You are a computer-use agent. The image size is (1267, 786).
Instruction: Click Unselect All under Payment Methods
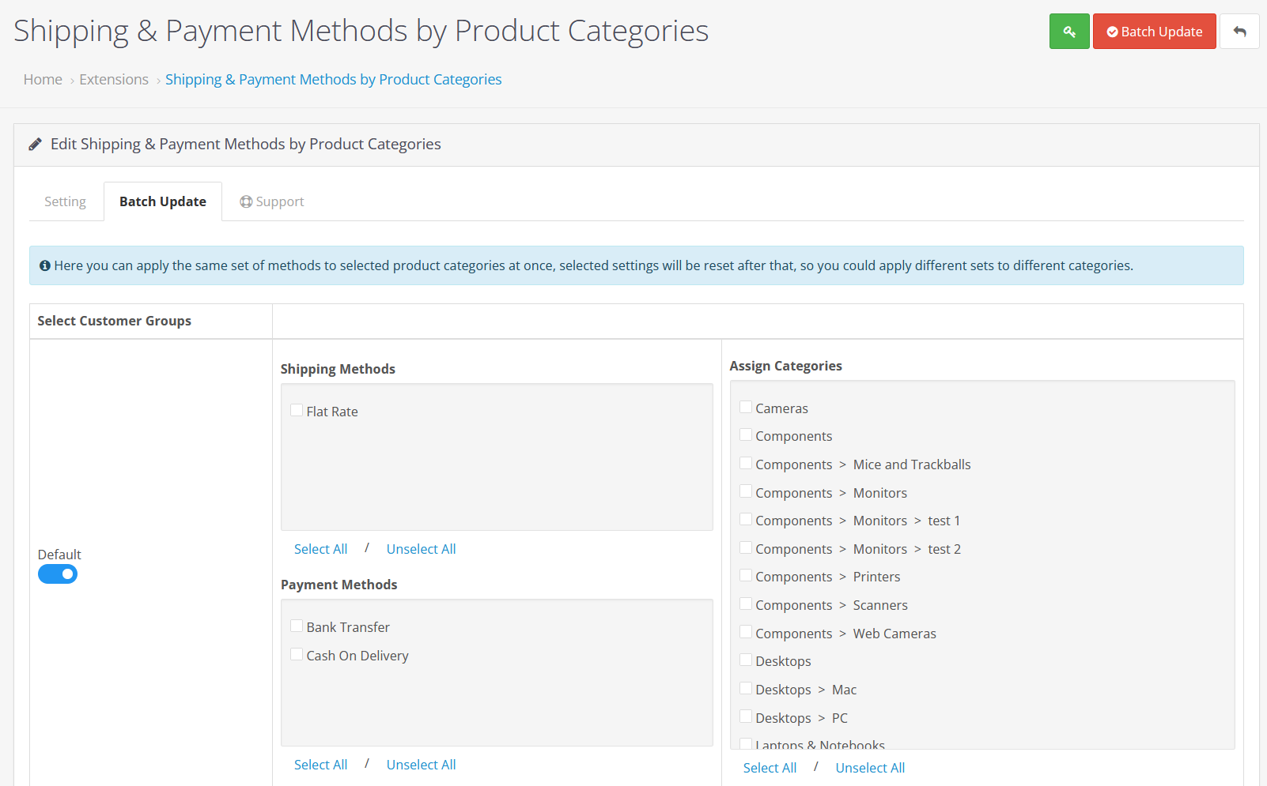pyautogui.click(x=421, y=765)
